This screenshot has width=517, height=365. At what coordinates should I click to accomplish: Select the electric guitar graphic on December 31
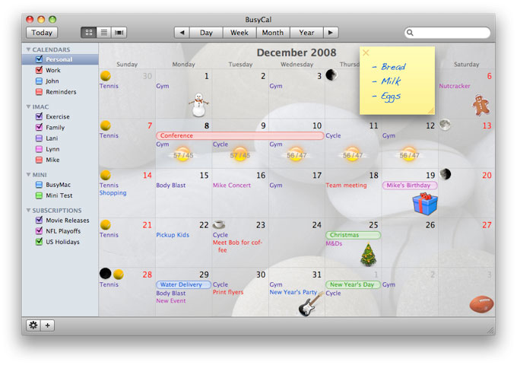pos(310,304)
